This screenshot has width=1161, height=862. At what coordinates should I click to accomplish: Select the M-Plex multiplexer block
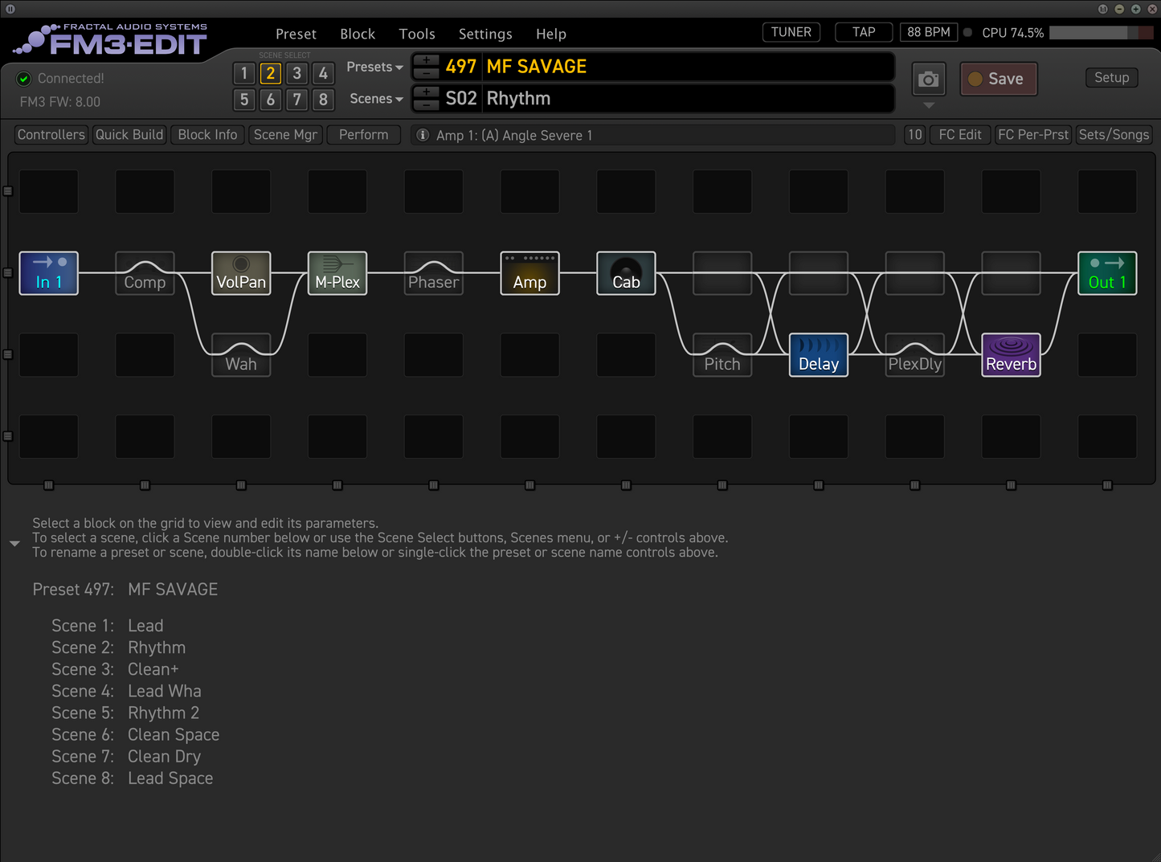coord(337,273)
